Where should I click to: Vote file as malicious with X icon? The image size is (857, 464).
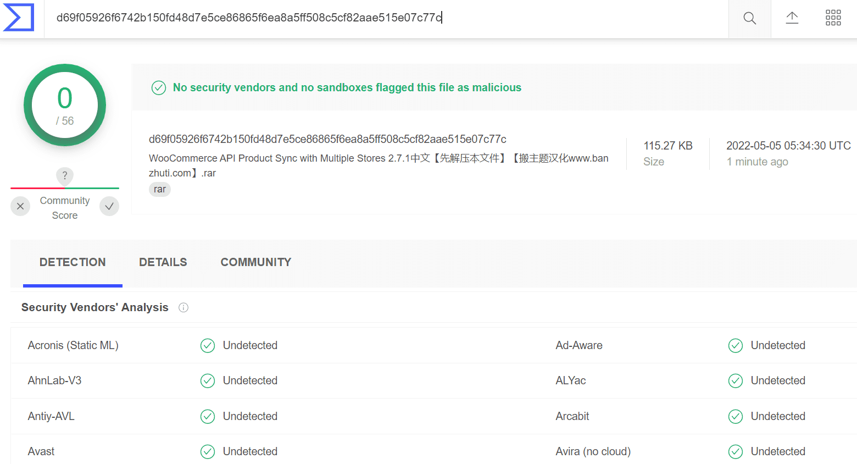[20, 206]
